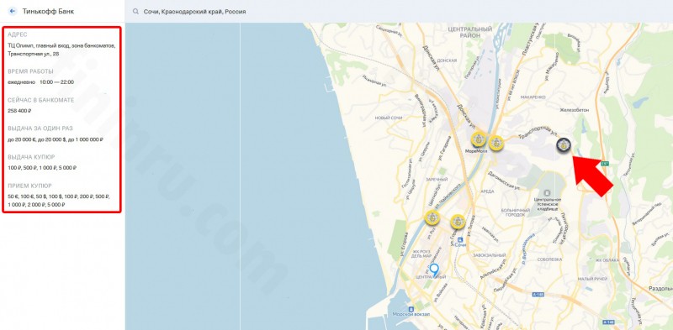Focus the Сочи, Краснодарский край search field

click(399, 12)
